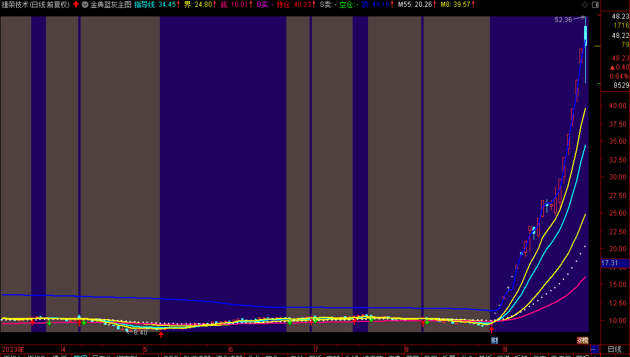Image resolution: width=630 pixels, height=357 pixels.
Task: Click the 37.50 price axis label
Action: pyautogui.click(x=618, y=124)
